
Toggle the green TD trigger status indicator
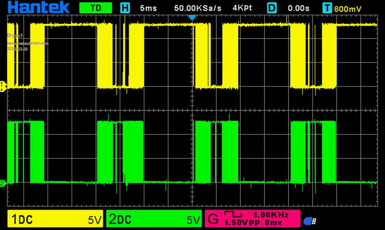[x=95, y=8]
